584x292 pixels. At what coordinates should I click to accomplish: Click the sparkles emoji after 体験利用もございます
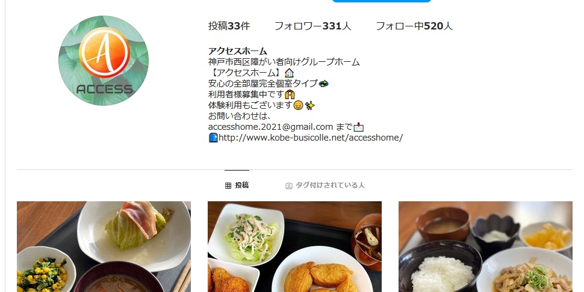(x=310, y=106)
